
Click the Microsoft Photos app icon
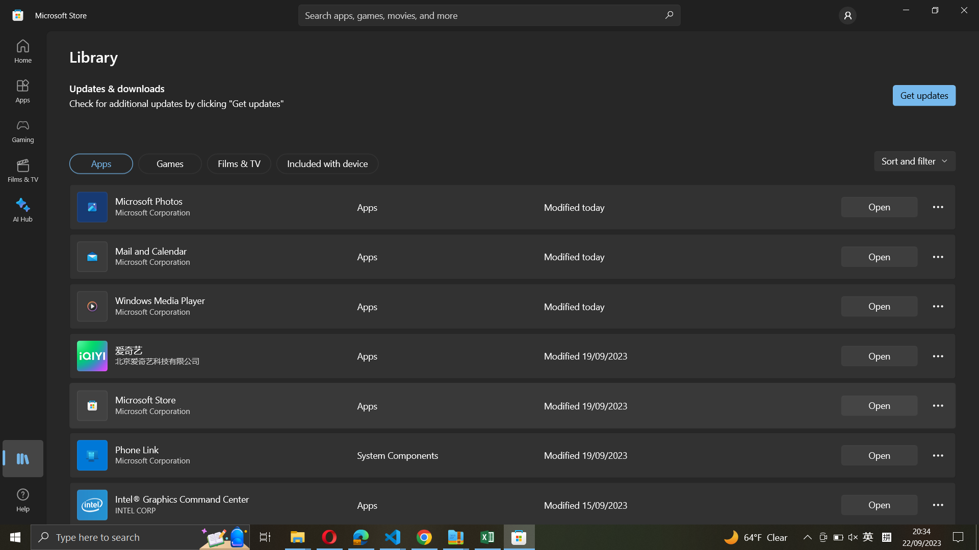pyautogui.click(x=92, y=207)
